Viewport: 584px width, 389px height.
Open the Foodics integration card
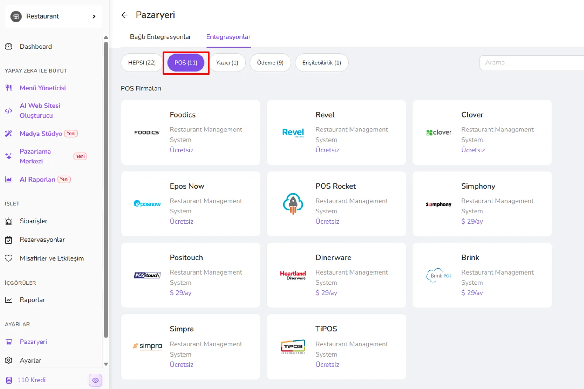[x=191, y=132]
